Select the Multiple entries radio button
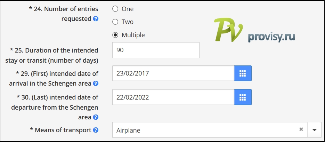 [115, 35]
